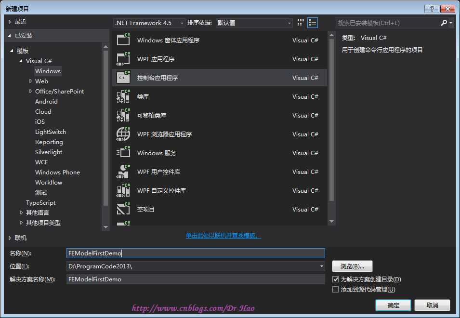Select the 类库 template icon
The height and width of the screenshot is (318, 460).
coord(123,96)
